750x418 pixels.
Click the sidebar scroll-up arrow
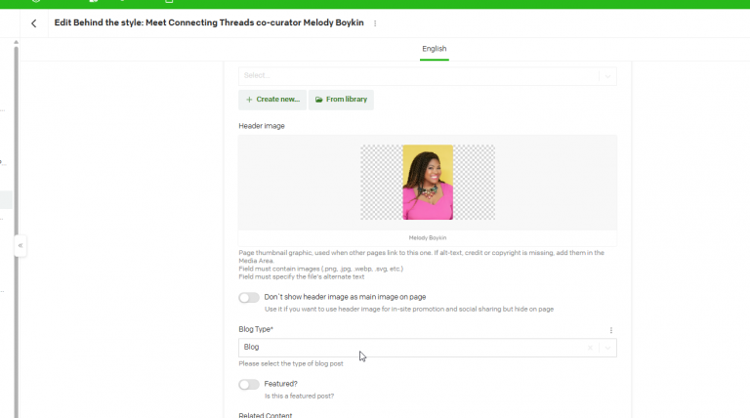16,43
